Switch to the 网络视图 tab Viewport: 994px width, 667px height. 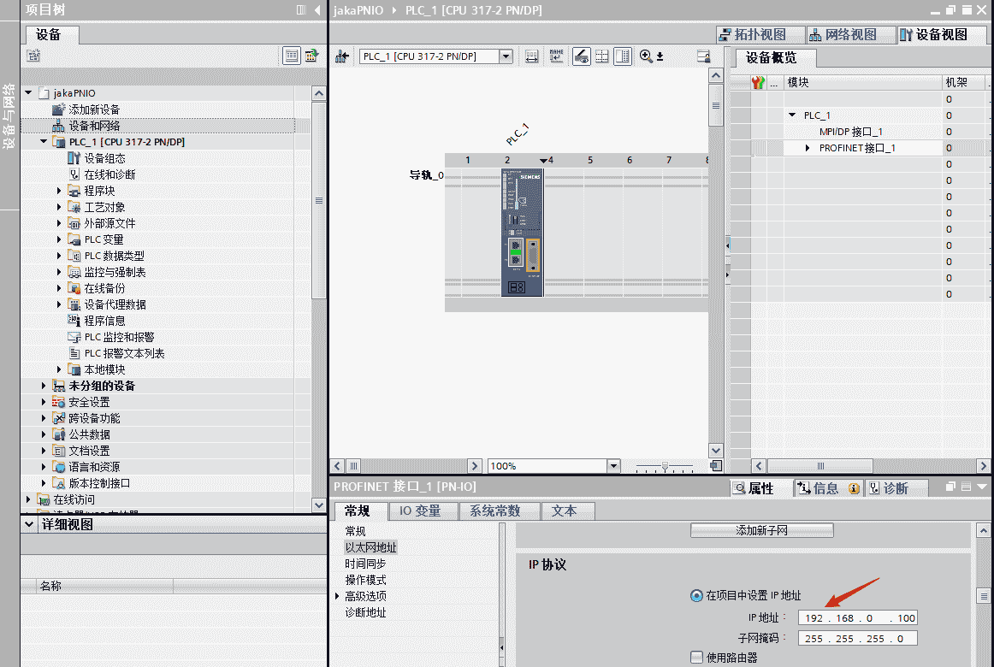coord(843,35)
